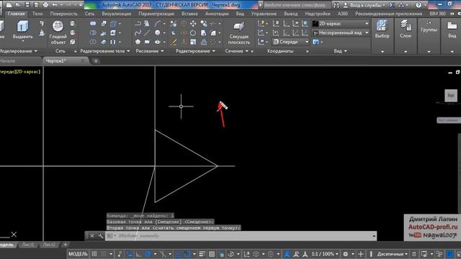Open the Начало start tab
This screenshot has width=461, height=259.
(8, 61)
